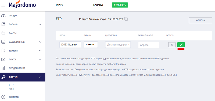Image resolution: width=215 pixels, height=101 pixels.
Task: Select the SSH submenu item
Action: point(11,89)
